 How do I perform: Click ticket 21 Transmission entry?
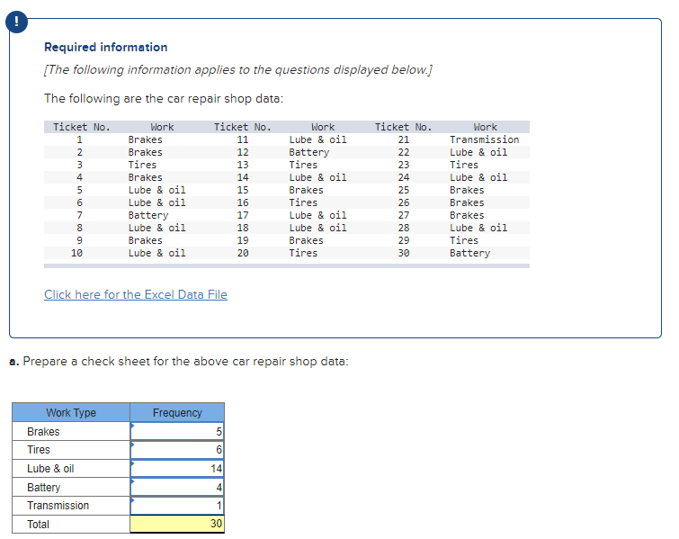[x=484, y=139]
